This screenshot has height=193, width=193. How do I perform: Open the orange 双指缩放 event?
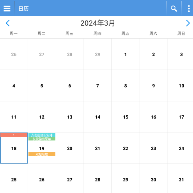pyautogui.click(x=42, y=154)
